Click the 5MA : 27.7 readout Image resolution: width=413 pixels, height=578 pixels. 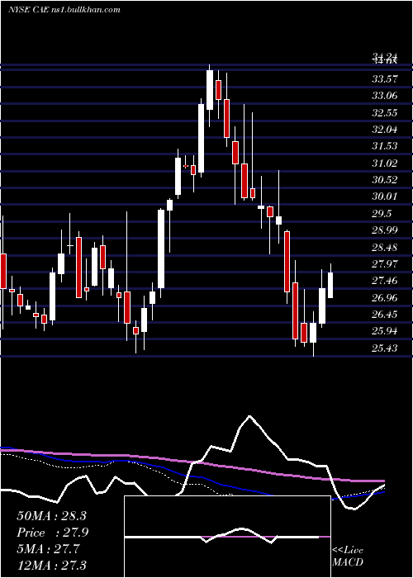(x=48, y=549)
